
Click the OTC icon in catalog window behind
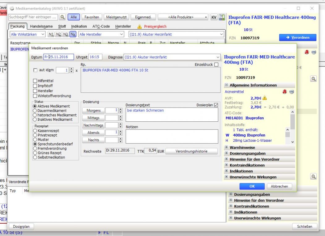pyautogui.click(x=314, y=52)
